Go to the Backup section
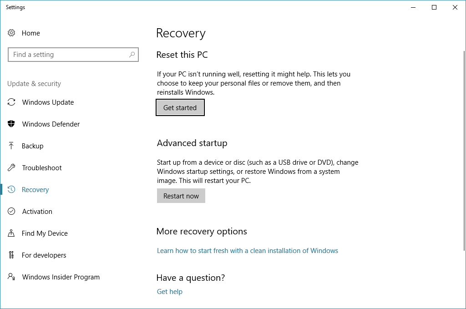Image resolution: width=466 pixels, height=309 pixels. (32, 146)
